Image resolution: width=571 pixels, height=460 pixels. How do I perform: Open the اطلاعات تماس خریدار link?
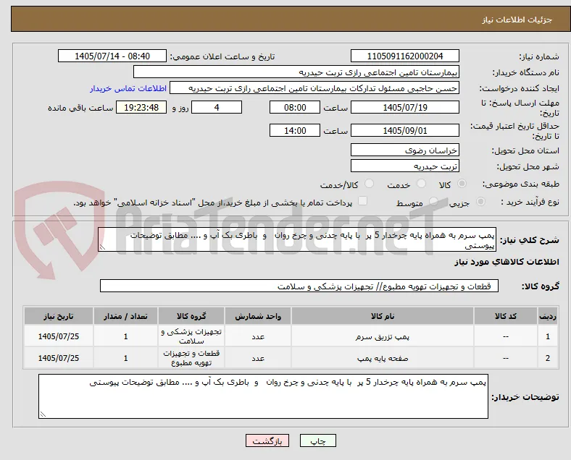[x=128, y=88]
